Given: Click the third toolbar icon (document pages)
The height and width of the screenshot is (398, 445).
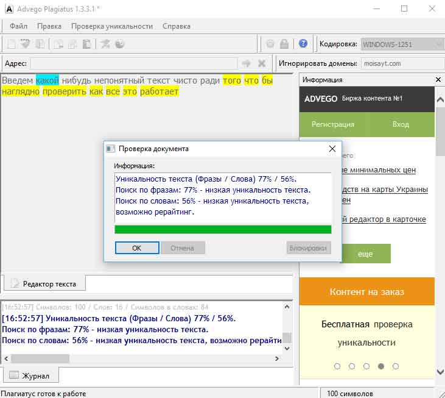Looking at the screenshot, I should pyautogui.click(x=40, y=44).
